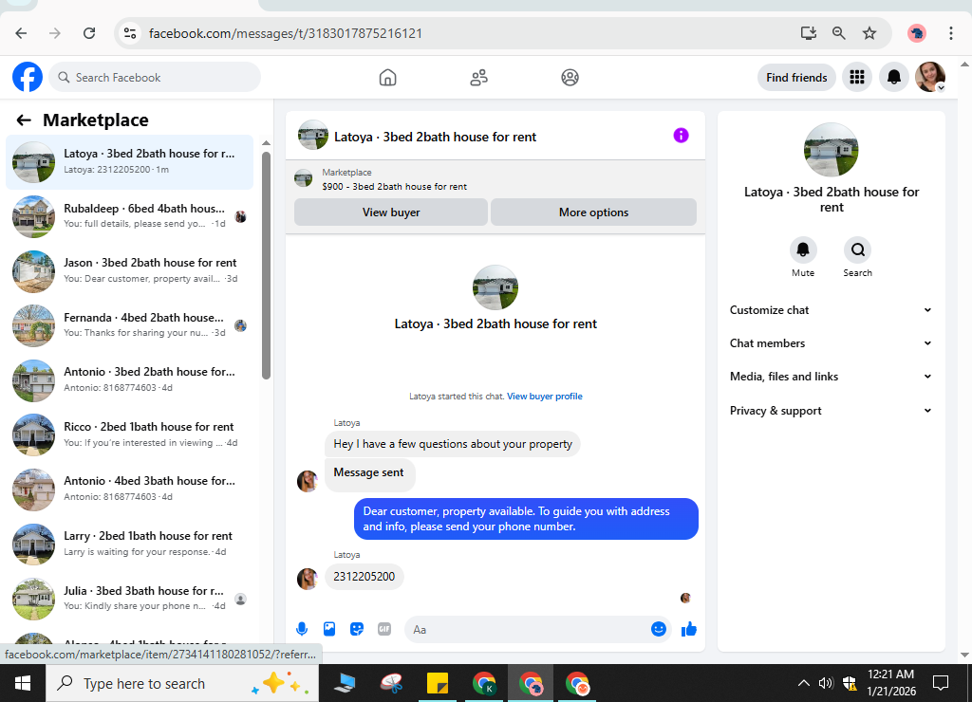Open the notifications bell icon
The width and height of the screenshot is (972, 702).
point(894,78)
